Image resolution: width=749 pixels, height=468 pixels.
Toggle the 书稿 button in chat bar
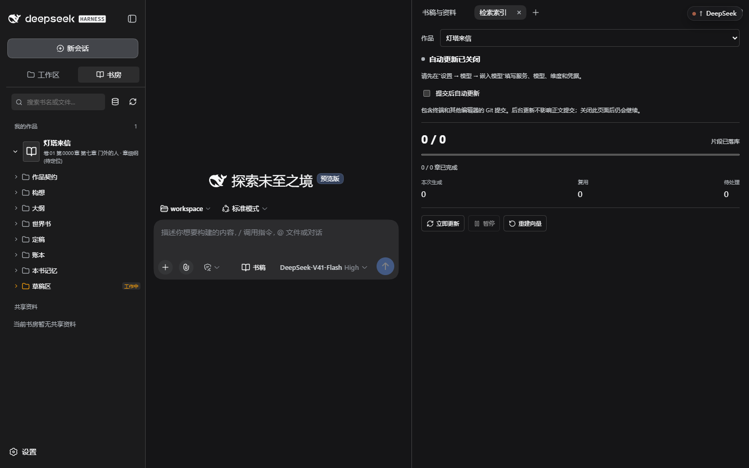click(x=253, y=267)
